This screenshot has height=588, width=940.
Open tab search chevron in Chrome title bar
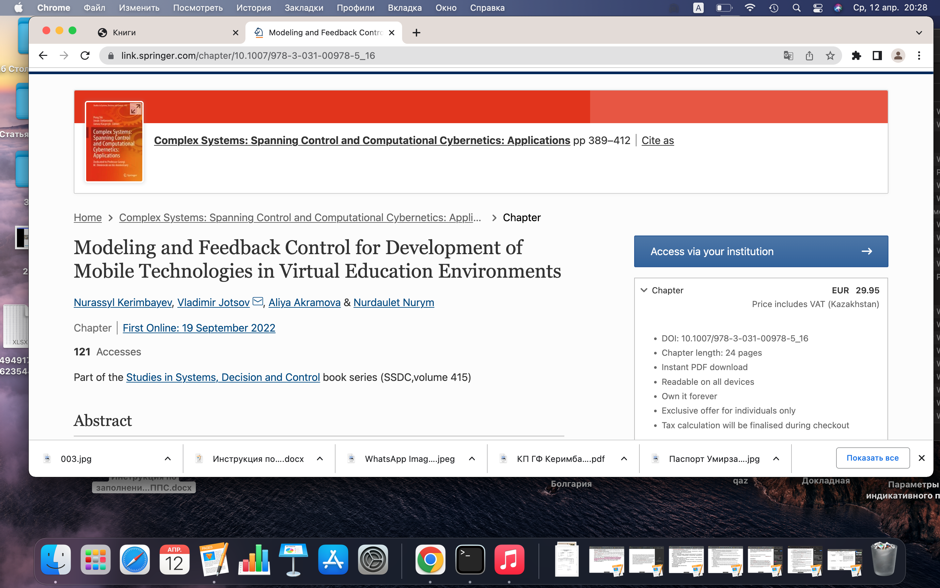pyautogui.click(x=919, y=33)
